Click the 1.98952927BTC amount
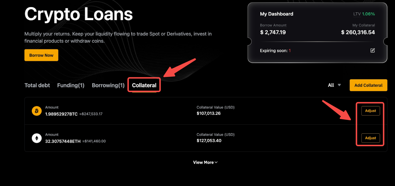This screenshot has width=395, height=186. click(61, 114)
